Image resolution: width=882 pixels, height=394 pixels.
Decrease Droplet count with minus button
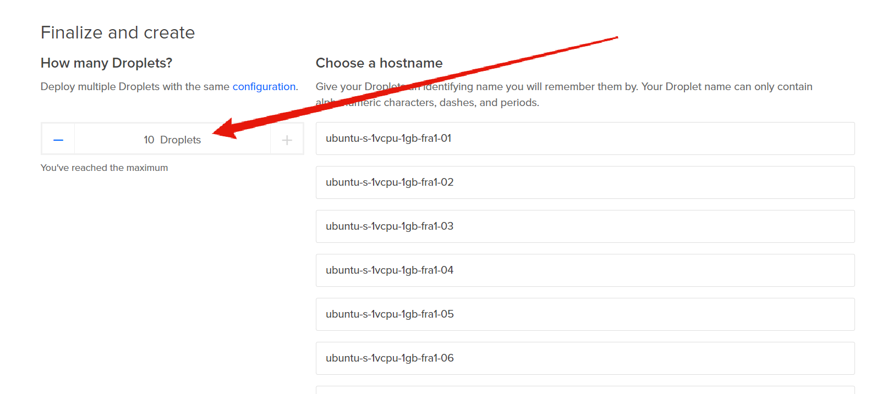pyautogui.click(x=58, y=140)
